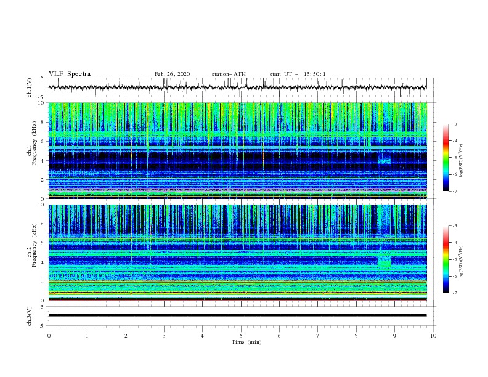Select the "start UT = 15:50:1" text
This screenshot has width=488, height=377.
tap(298, 74)
